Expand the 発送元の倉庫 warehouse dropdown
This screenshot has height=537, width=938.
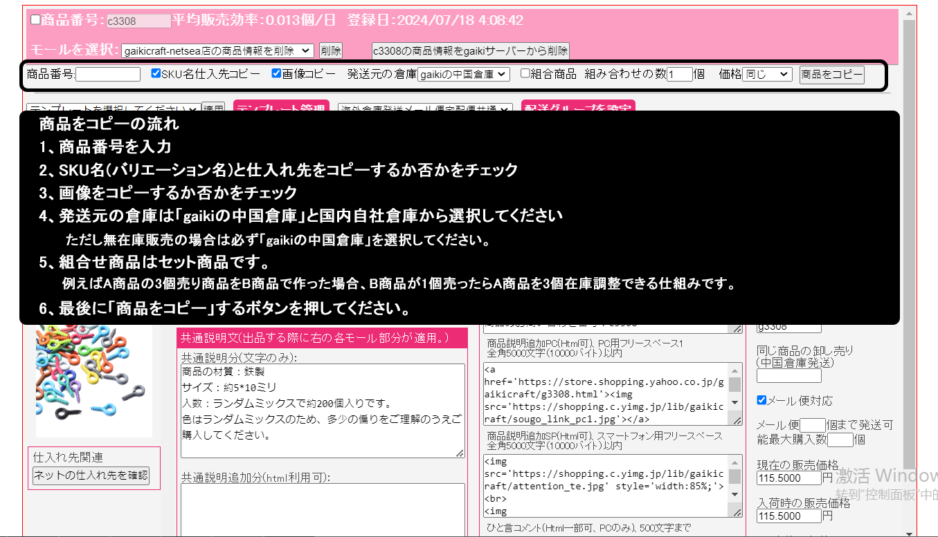463,74
